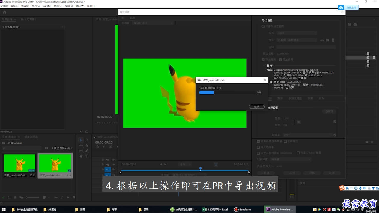Toggle use maximum render quality checkbox
The height and width of the screenshot is (213, 379).
point(258,141)
